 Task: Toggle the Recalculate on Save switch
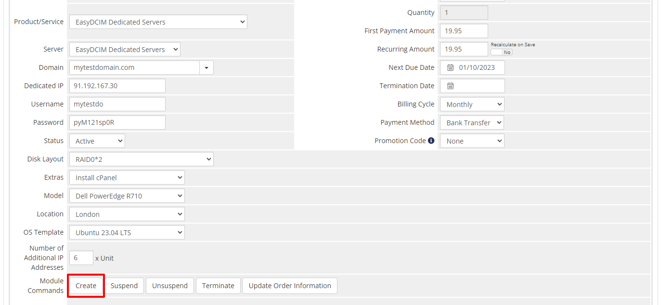pyautogui.click(x=501, y=52)
